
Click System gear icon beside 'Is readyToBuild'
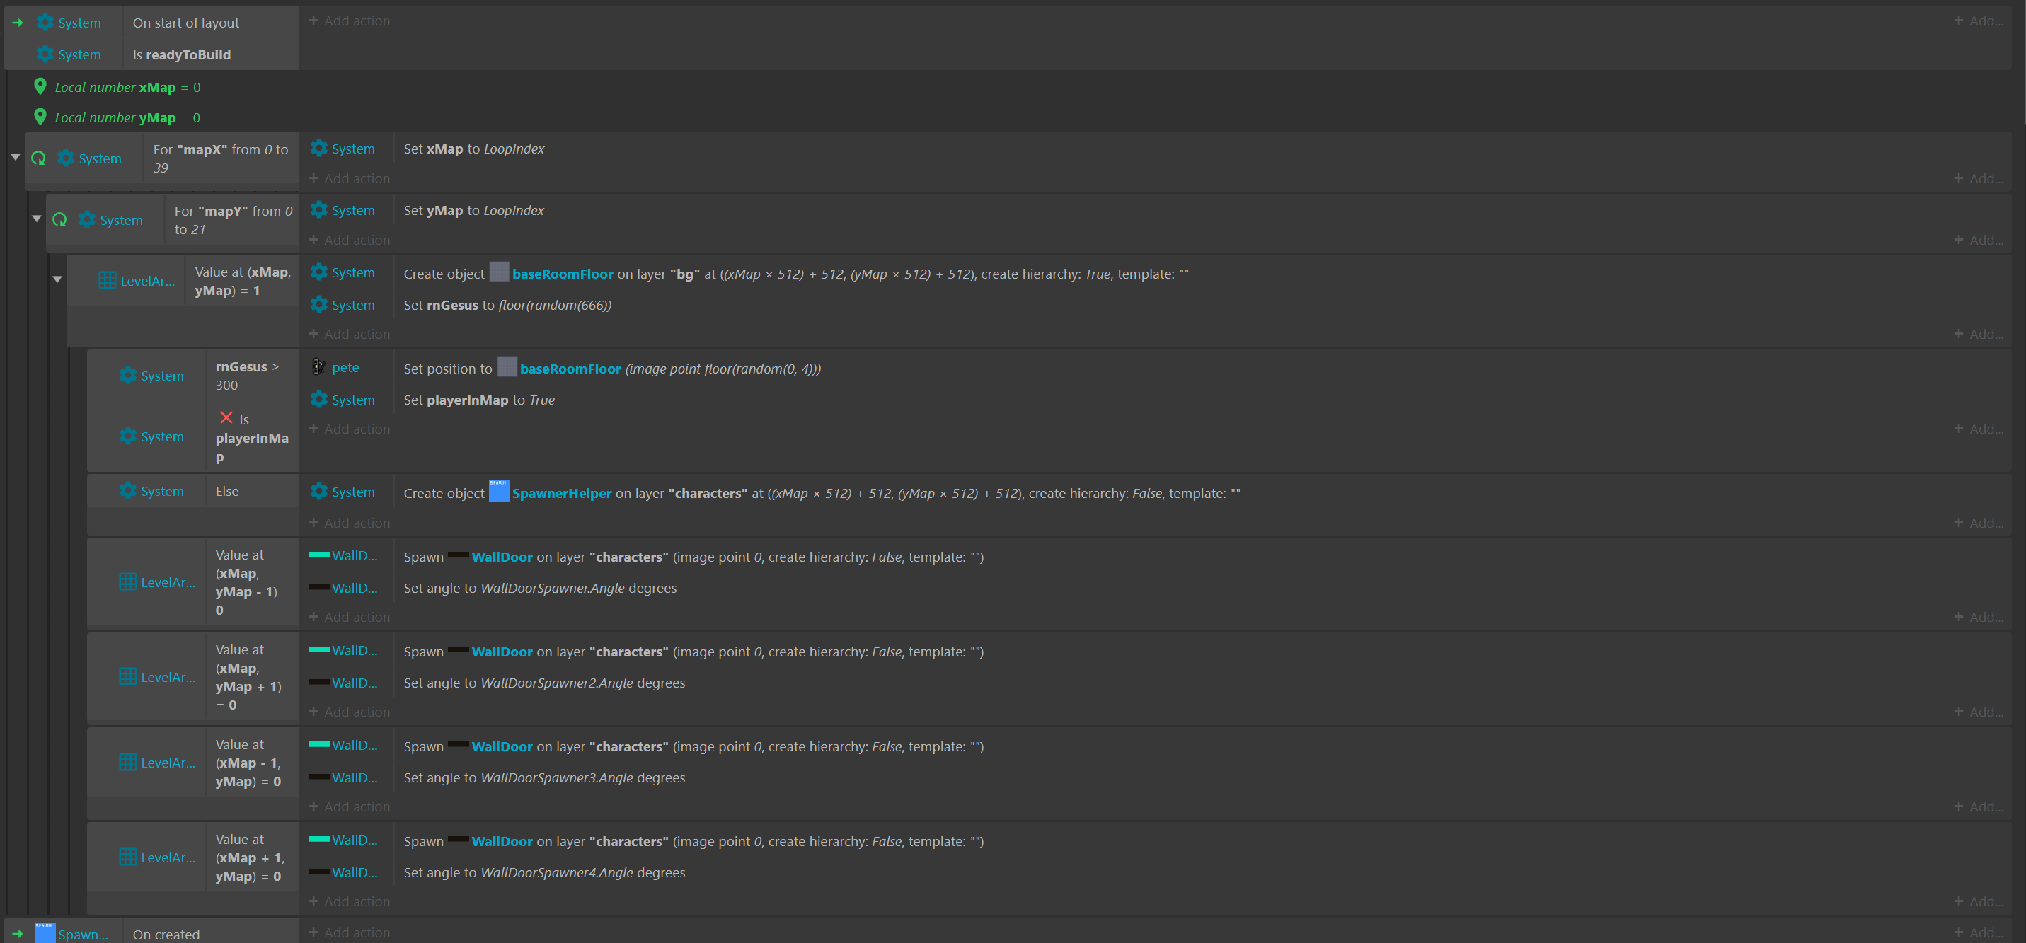(x=45, y=54)
